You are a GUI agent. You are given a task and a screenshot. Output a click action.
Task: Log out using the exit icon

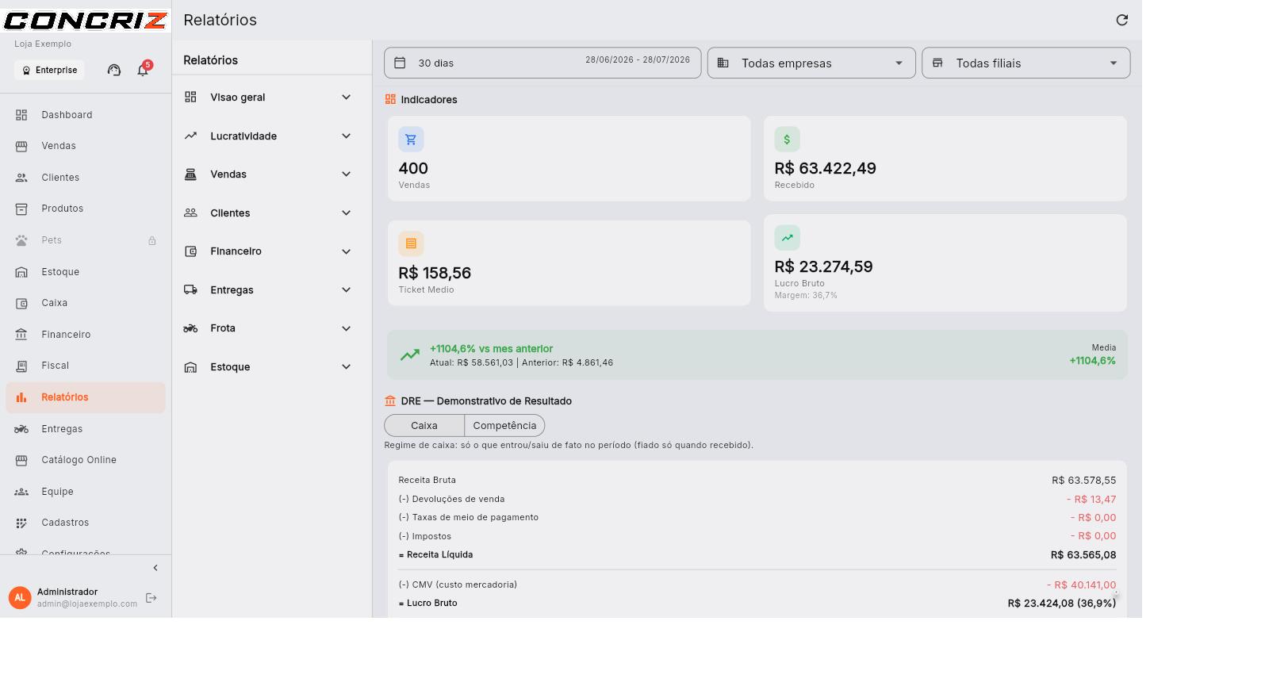point(151,598)
